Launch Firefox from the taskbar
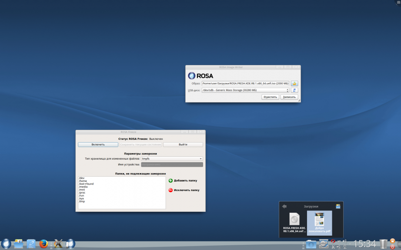 [x=44, y=244]
